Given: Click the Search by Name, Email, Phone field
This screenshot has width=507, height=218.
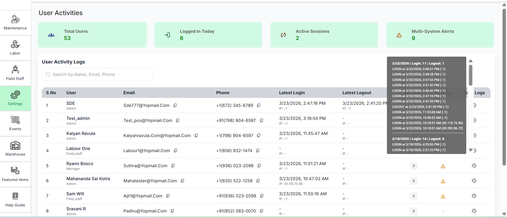Looking at the screenshot, I should [x=97, y=74].
